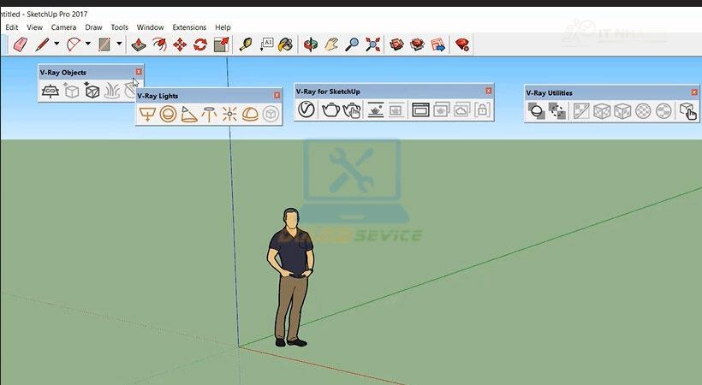This screenshot has width=702, height=385.
Task: Activate the Push/Pull tool
Action: [x=139, y=44]
